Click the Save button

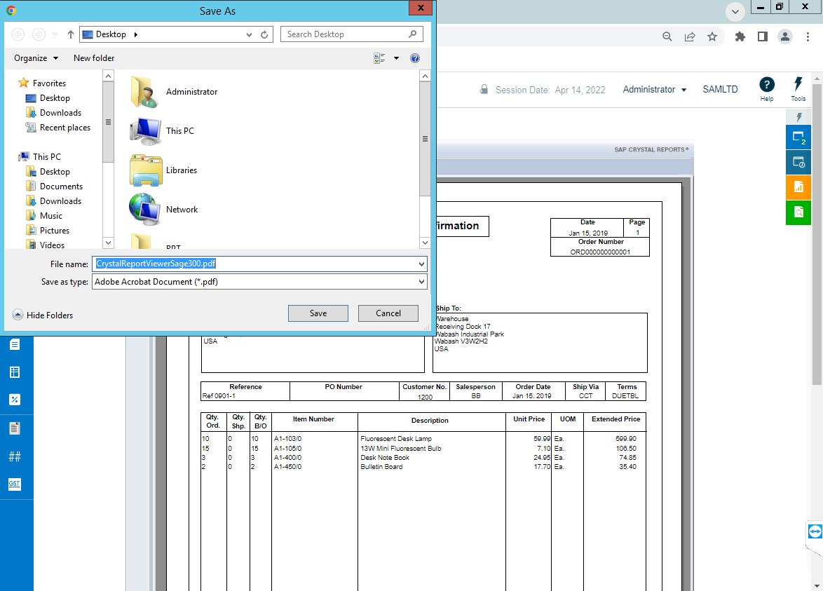(x=318, y=313)
